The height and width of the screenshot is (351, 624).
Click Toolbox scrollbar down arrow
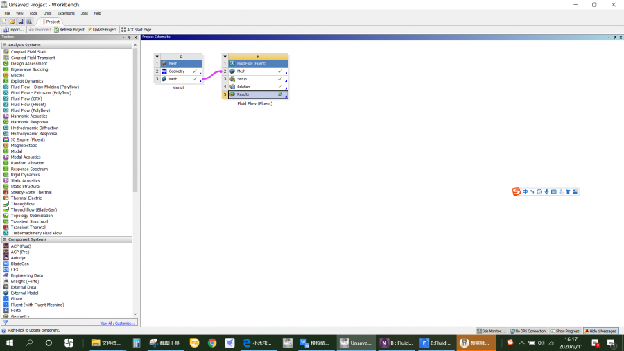click(x=135, y=314)
